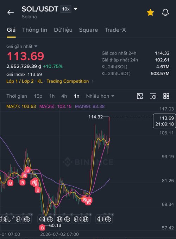This screenshot has width=176, height=239.
Task: Go back using the back arrow
Action: [11, 12]
